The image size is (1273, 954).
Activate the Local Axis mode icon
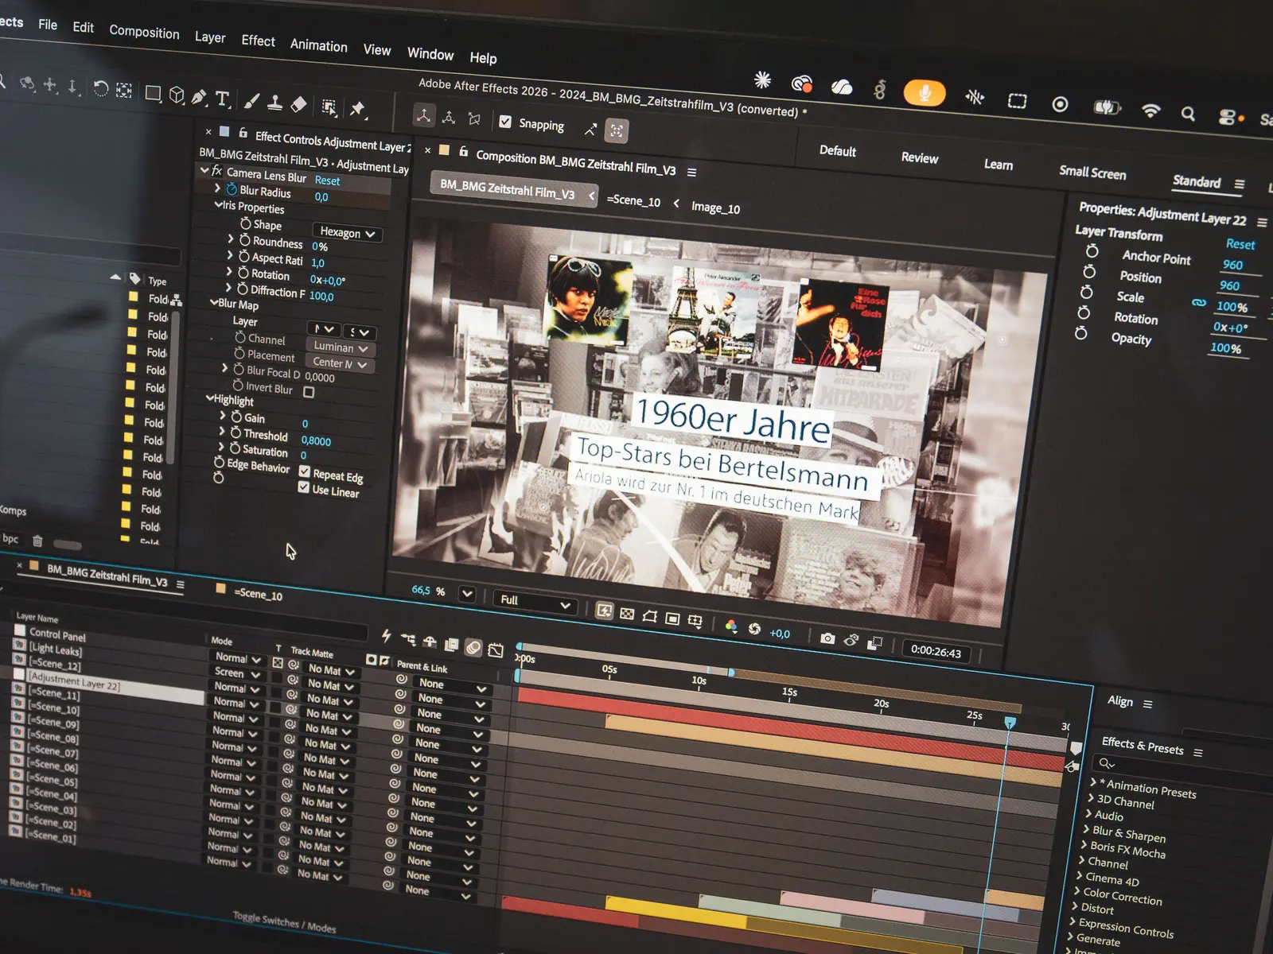click(424, 116)
